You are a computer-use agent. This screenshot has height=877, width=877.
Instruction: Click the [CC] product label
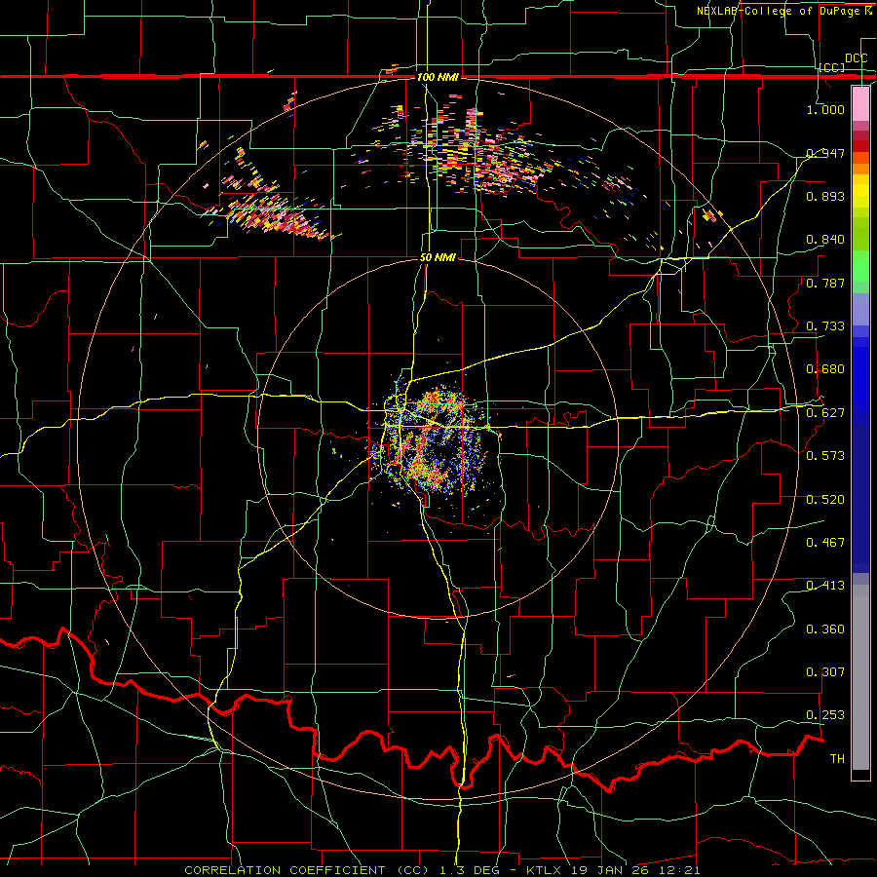[832, 67]
